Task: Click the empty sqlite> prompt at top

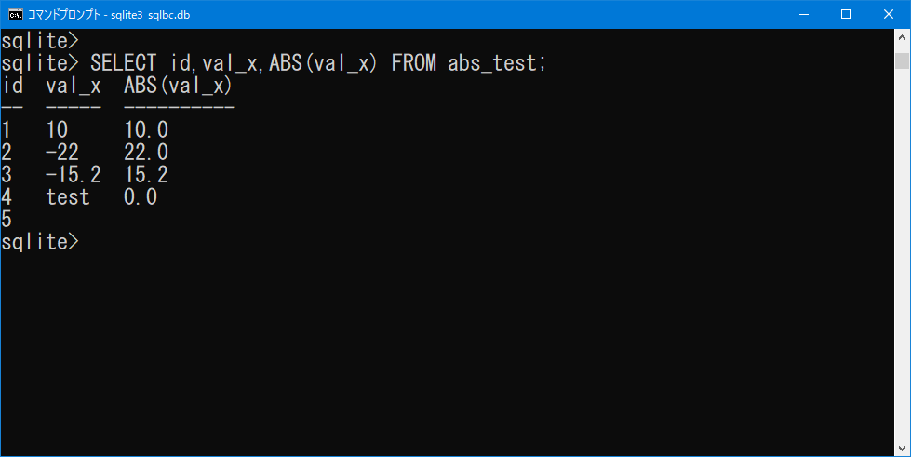Action: (x=40, y=40)
